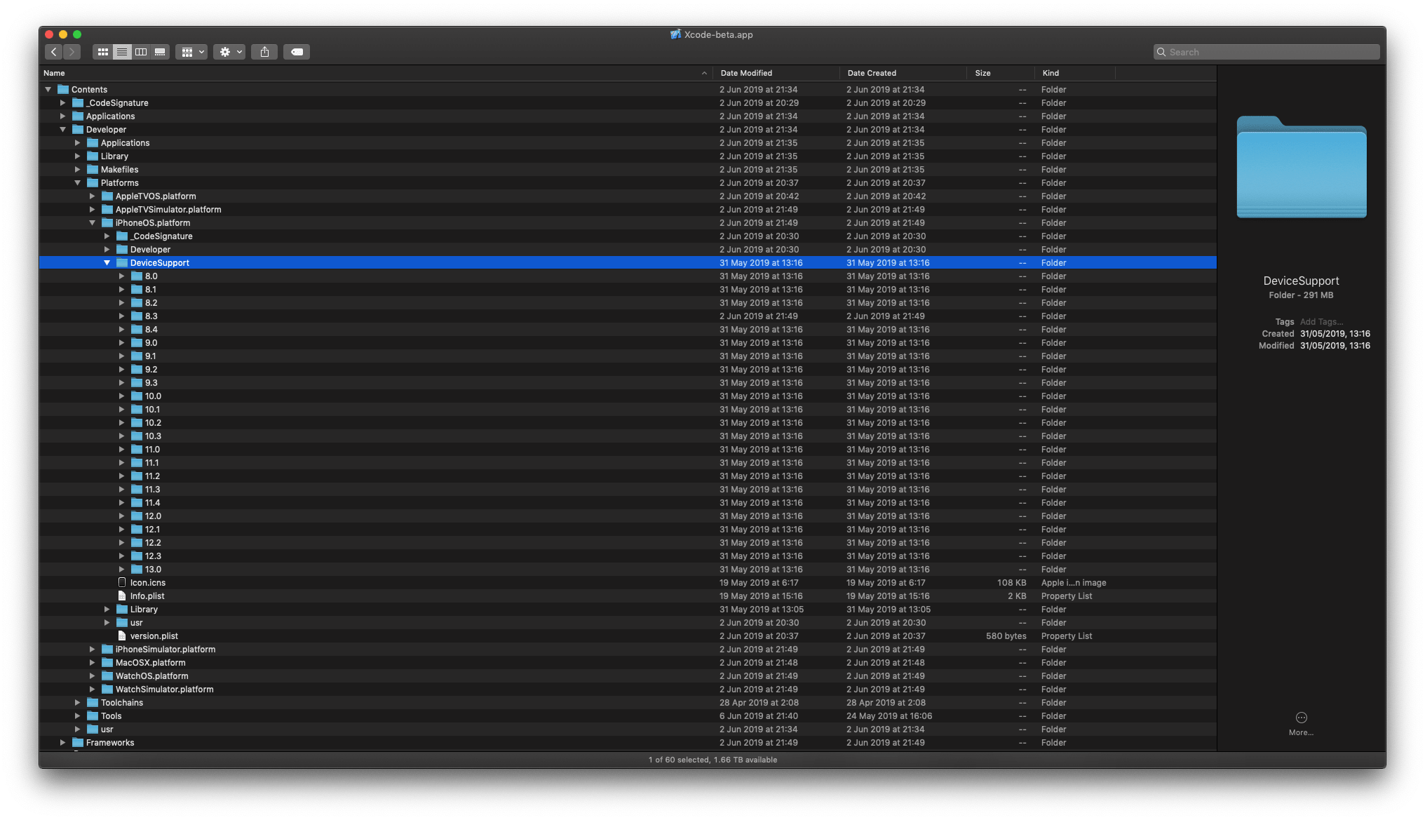Select the WatchSimulator.platform folder icon
1425x820 pixels.
click(x=107, y=690)
